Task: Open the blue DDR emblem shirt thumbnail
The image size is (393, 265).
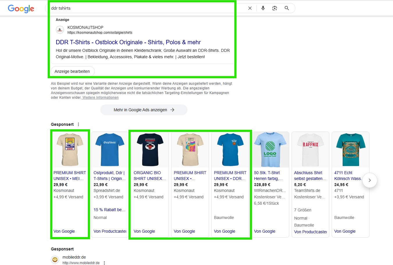Action: coord(230,150)
